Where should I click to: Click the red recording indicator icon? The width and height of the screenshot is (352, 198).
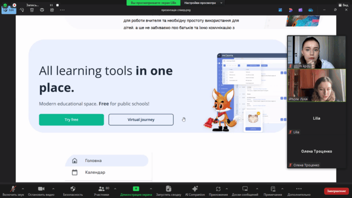(14, 5)
